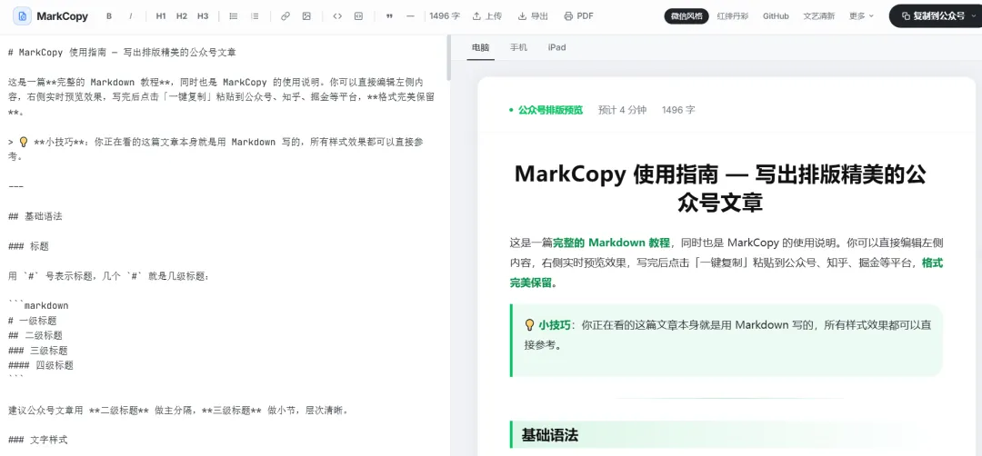The height and width of the screenshot is (456, 982).
Task: Click the 小技巧 blockquote line in editor
Action: coord(216,150)
